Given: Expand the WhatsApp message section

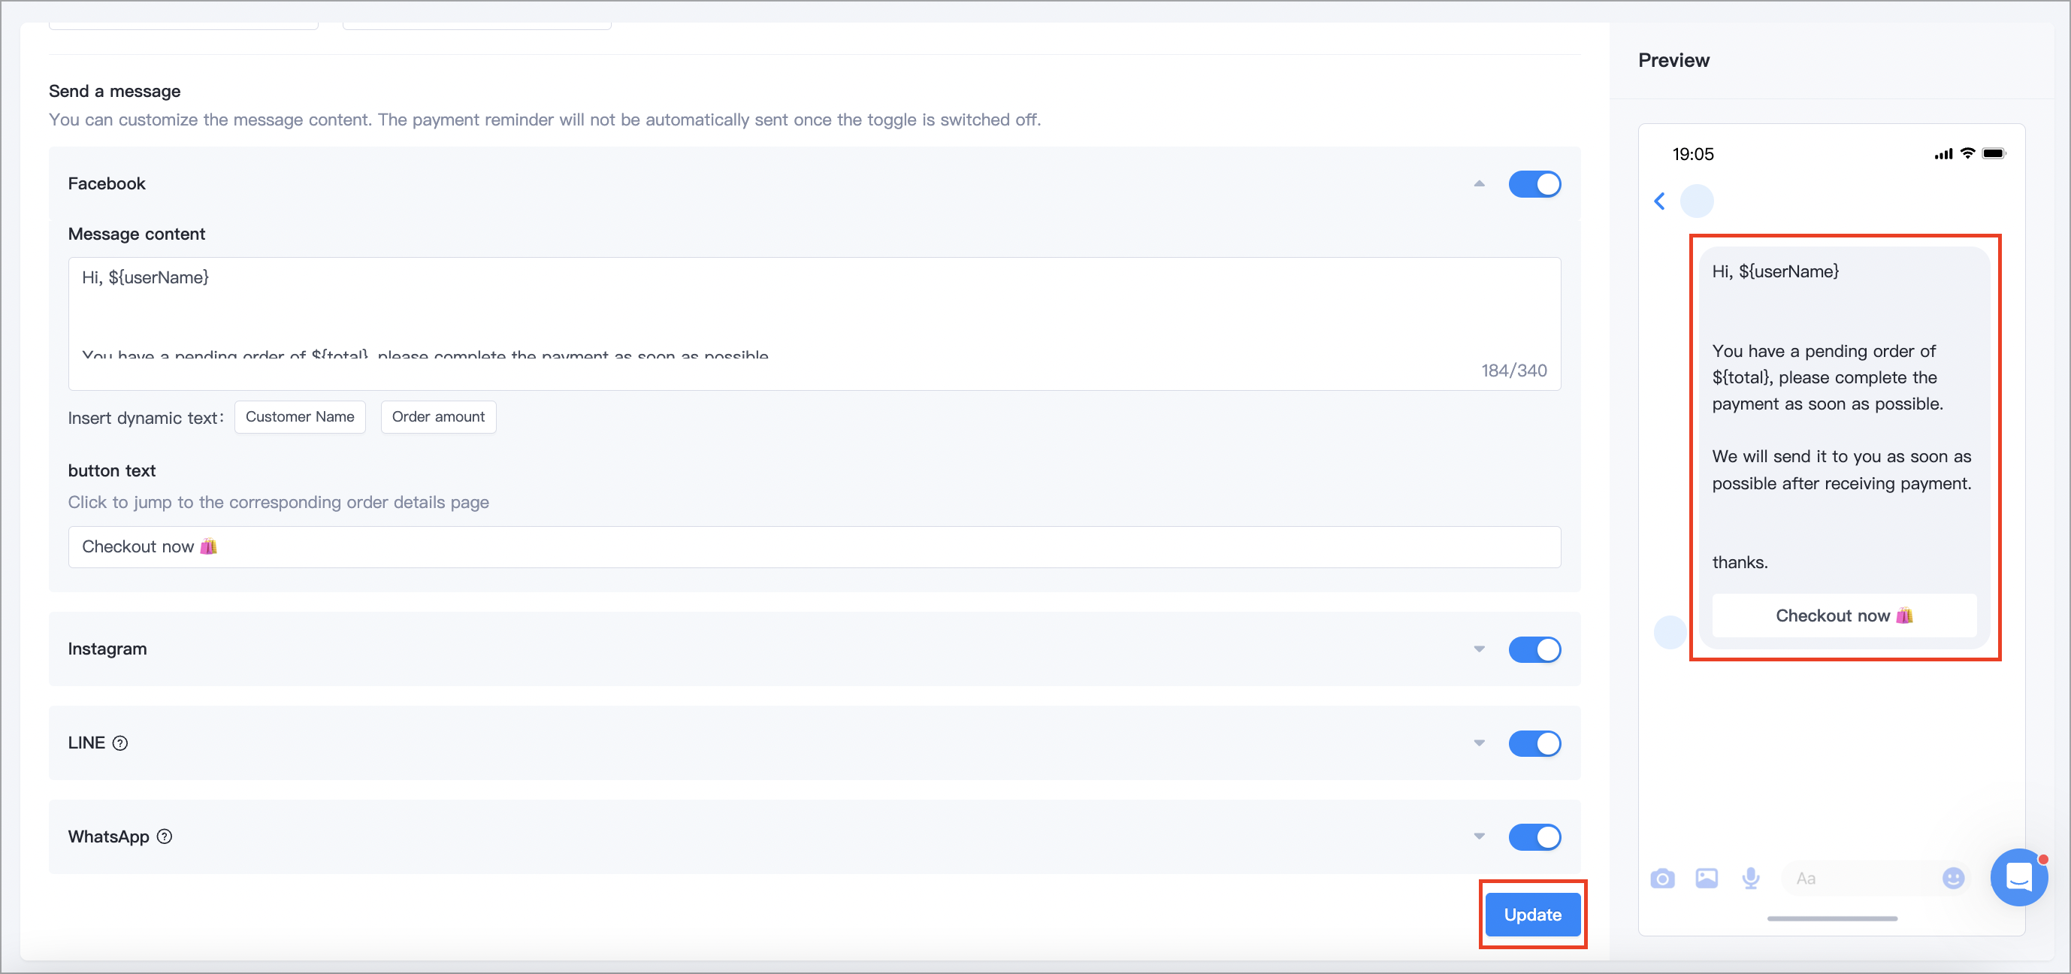Looking at the screenshot, I should pyautogui.click(x=1480, y=836).
